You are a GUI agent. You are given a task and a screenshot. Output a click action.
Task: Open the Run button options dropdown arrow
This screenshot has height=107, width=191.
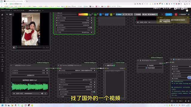coord(173,15)
